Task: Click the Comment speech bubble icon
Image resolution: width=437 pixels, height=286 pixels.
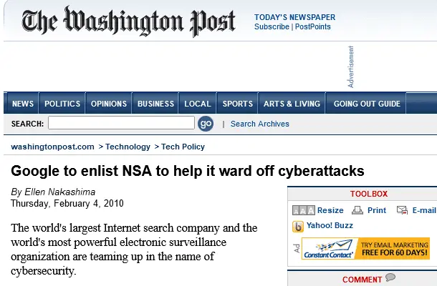Action: coord(390,278)
